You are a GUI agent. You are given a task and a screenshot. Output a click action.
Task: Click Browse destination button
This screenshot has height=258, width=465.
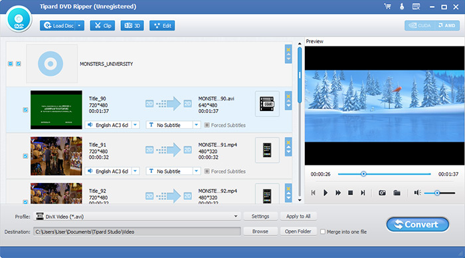tap(260, 231)
